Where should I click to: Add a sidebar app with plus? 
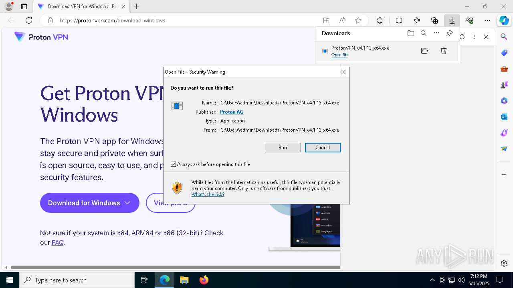[x=504, y=175]
